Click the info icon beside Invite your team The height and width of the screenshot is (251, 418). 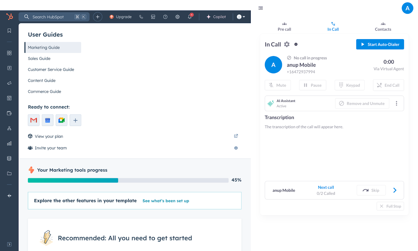pos(236,148)
